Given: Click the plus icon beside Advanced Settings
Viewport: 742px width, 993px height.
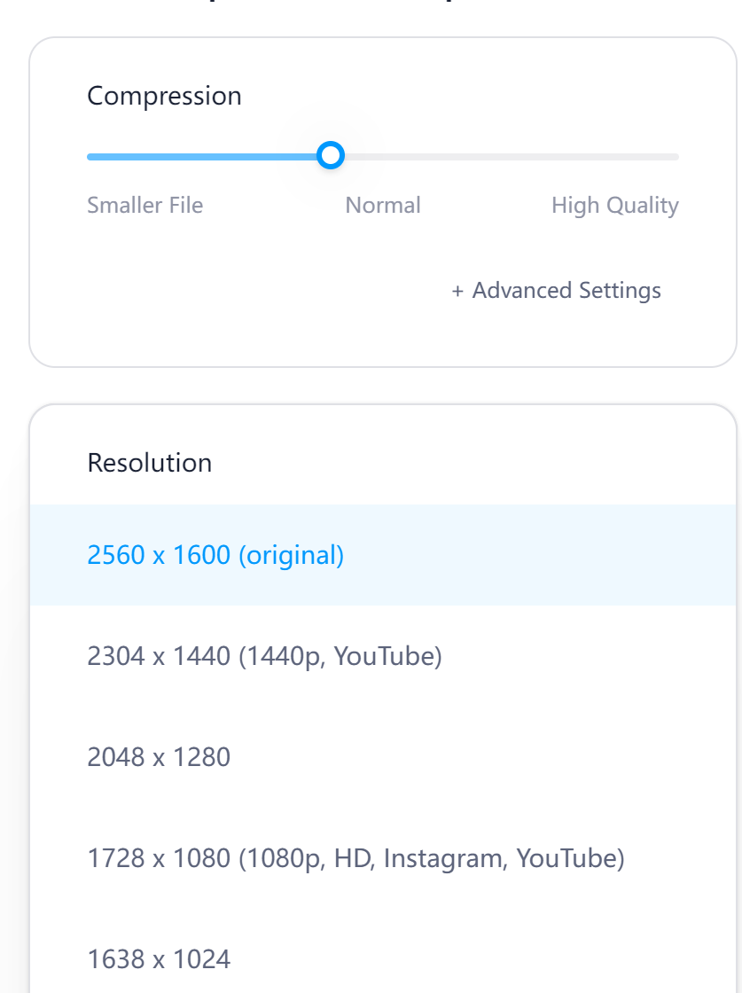Looking at the screenshot, I should 457,291.
